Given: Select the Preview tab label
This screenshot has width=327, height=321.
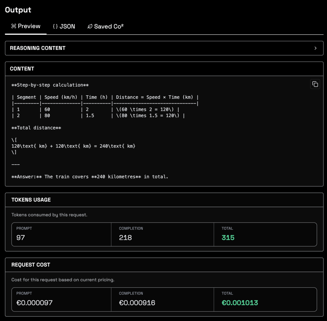Looking at the screenshot, I should pos(29,26).
